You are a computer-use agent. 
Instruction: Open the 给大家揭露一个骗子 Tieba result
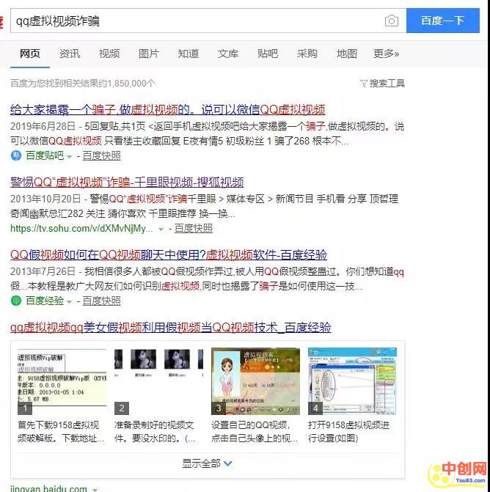[167, 110]
